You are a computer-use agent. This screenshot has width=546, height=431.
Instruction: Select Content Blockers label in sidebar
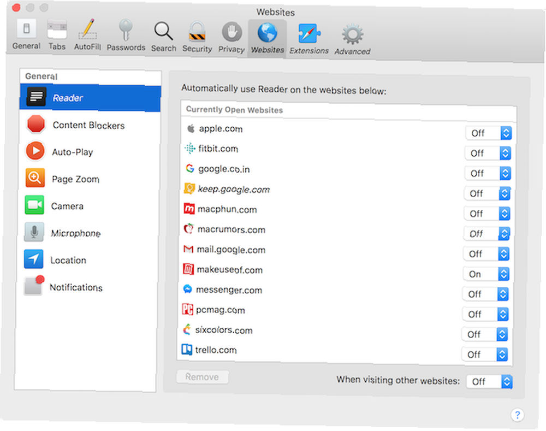(x=88, y=125)
